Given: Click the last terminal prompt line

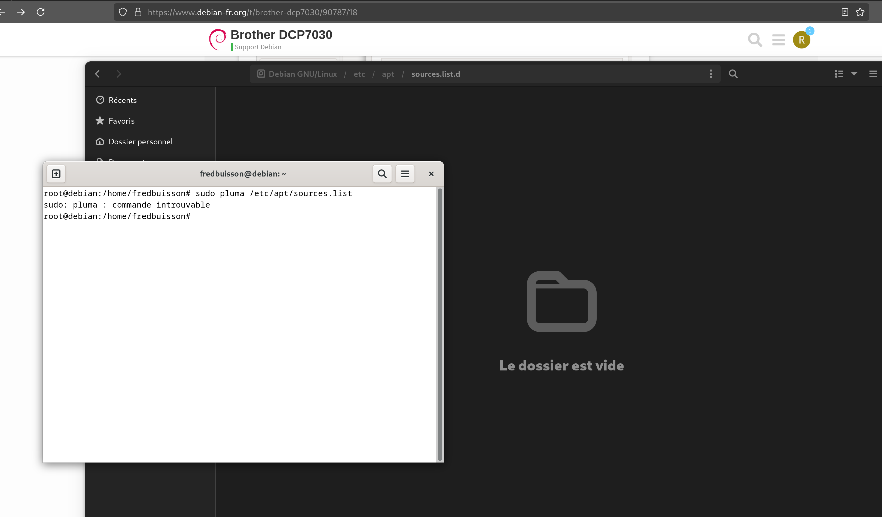Looking at the screenshot, I should coord(117,216).
